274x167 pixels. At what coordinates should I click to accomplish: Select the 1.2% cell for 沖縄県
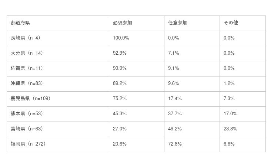[x=229, y=83]
